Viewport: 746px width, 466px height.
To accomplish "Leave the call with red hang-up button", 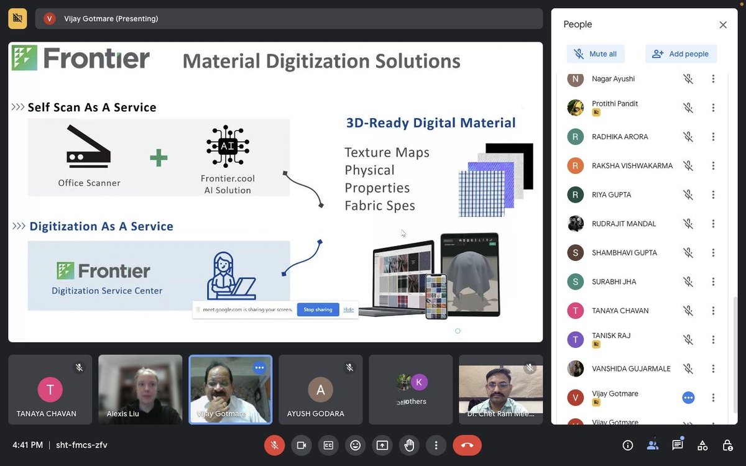I will [467, 445].
